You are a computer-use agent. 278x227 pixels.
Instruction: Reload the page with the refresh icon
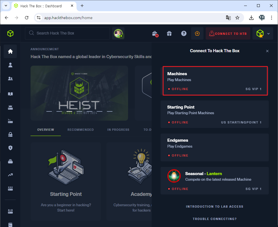tap(27, 18)
